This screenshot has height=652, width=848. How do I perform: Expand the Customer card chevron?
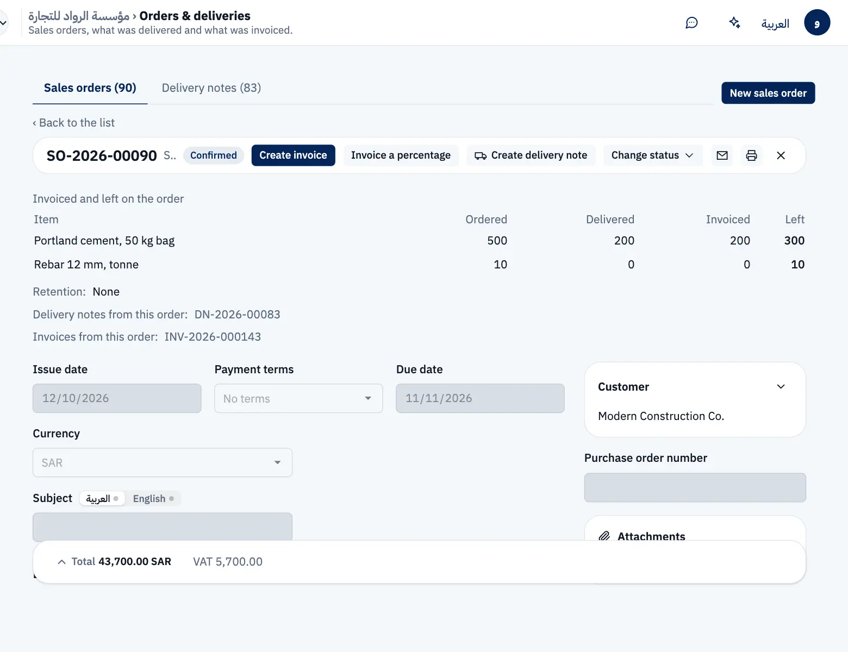pyautogui.click(x=781, y=387)
